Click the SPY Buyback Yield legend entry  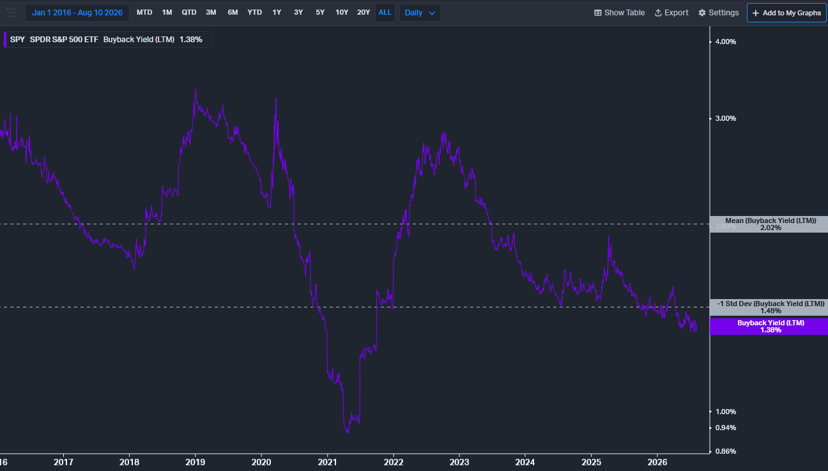[107, 40]
